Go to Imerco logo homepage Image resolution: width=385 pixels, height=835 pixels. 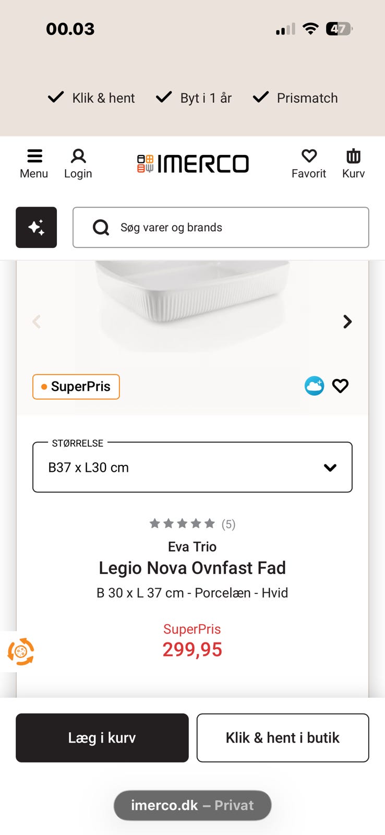pyautogui.click(x=192, y=164)
